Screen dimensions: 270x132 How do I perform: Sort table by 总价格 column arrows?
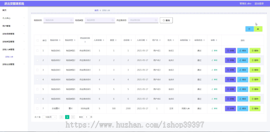coord(131,40)
